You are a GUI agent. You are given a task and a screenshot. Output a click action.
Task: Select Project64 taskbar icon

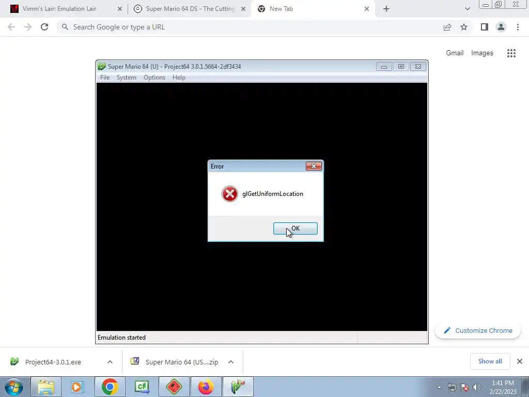tap(238, 387)
